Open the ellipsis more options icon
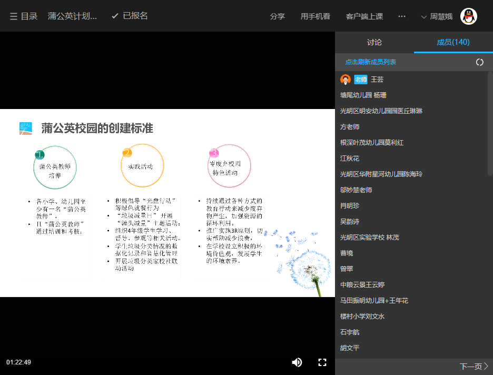 pyautogui.click(x=401, y=16)
